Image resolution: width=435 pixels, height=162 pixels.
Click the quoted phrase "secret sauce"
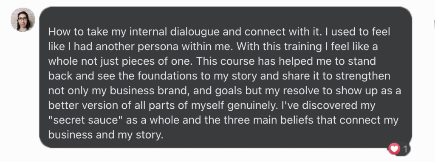pos(84,121)
